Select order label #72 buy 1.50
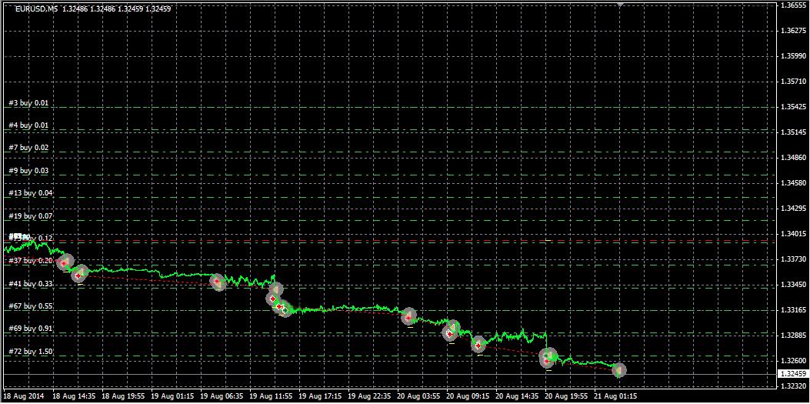 31,352
